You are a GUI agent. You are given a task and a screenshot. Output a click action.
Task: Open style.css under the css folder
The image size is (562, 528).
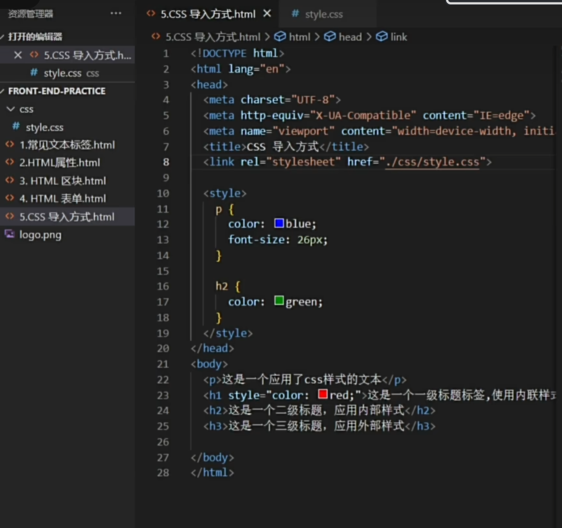pyautogui.click(x=45, y=127)
